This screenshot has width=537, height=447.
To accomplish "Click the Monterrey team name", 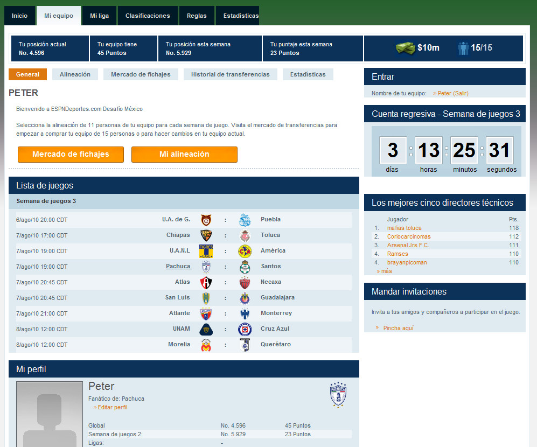I will [276, 313].
